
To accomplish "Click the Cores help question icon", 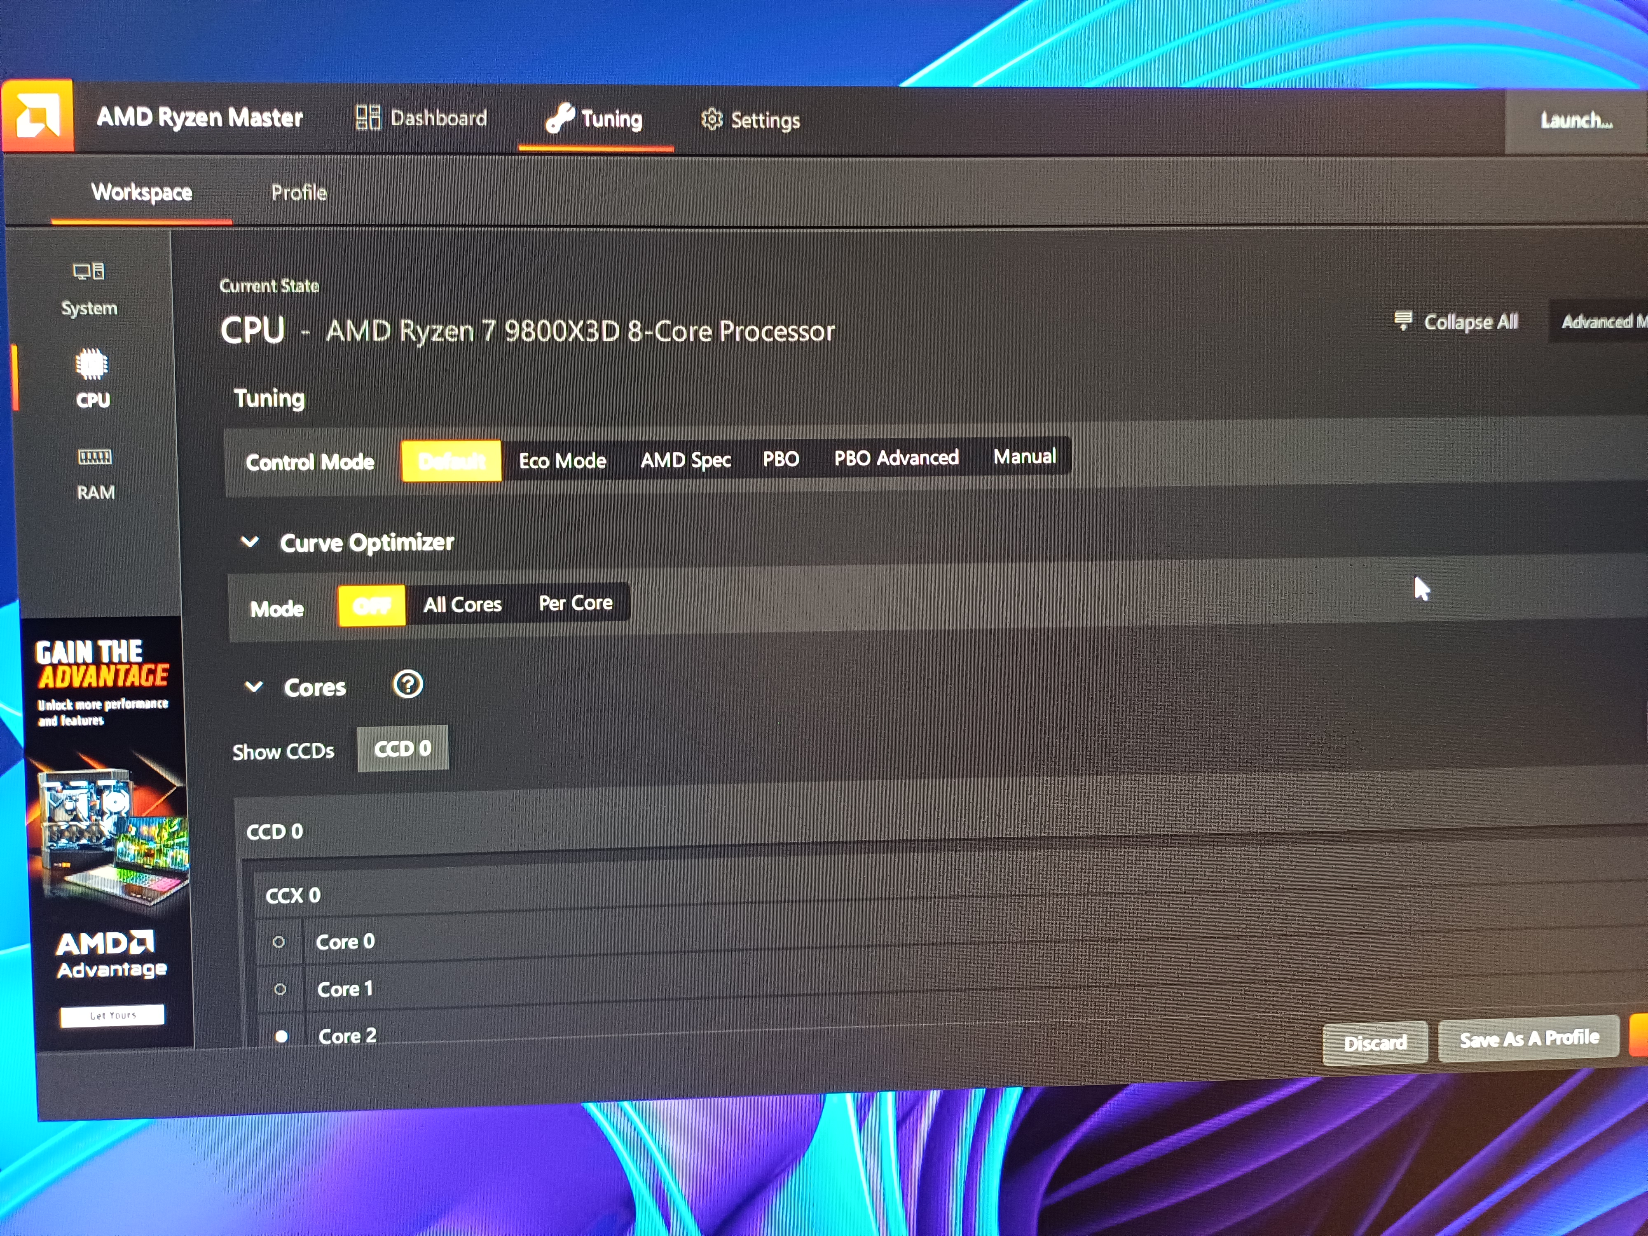I will click(x=407, y=684).
